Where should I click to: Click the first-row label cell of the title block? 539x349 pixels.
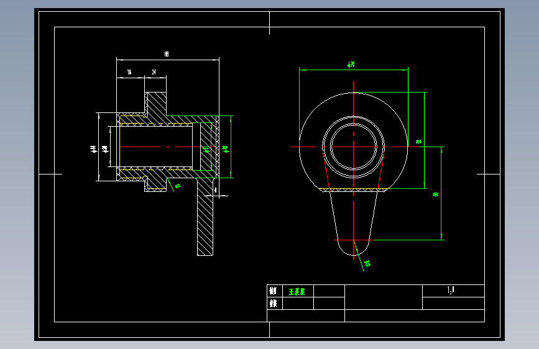tap(275, 291)
